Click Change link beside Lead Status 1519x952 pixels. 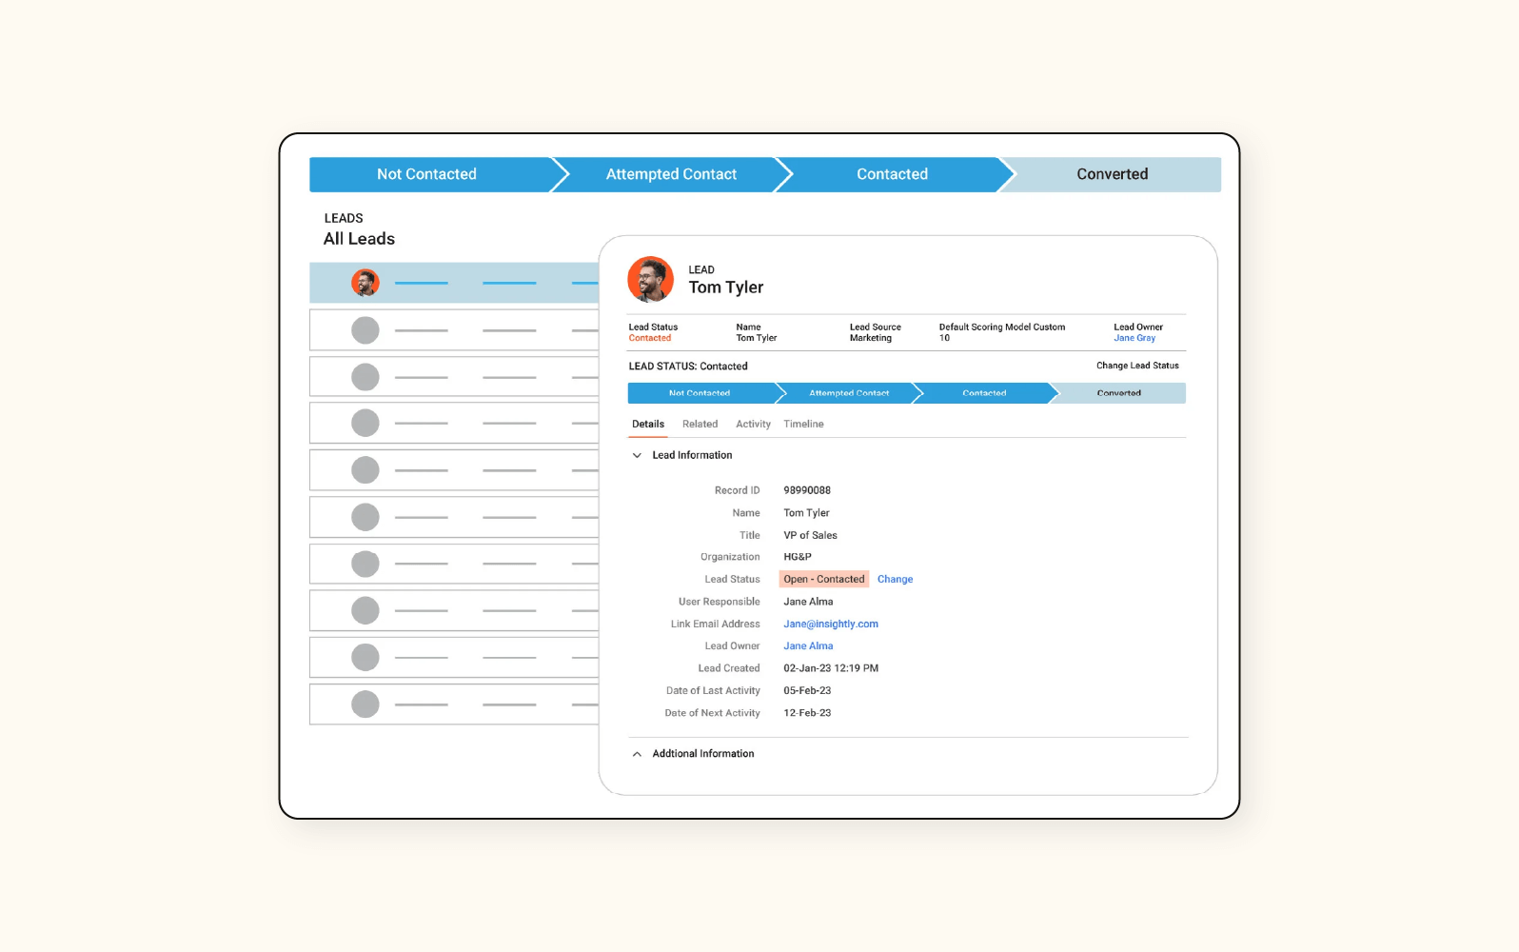coord(895,579)
